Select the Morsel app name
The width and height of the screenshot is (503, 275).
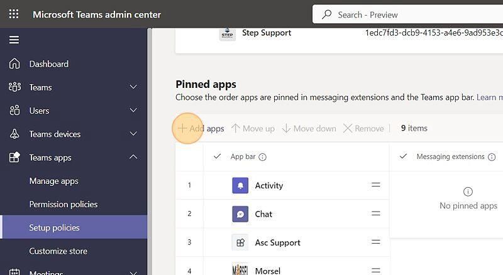pos(268,271)
